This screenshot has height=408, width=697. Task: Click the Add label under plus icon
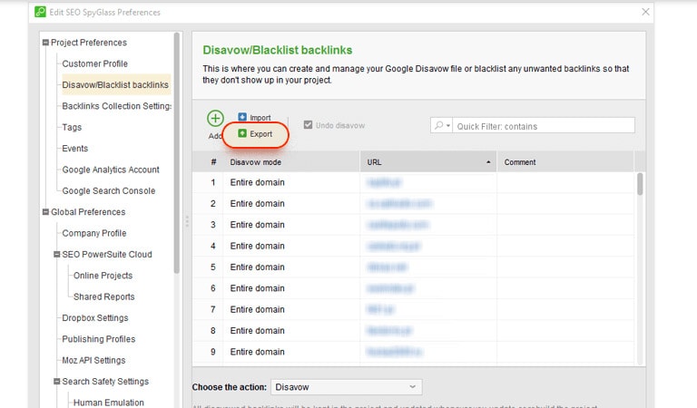(x=215, y=136)
